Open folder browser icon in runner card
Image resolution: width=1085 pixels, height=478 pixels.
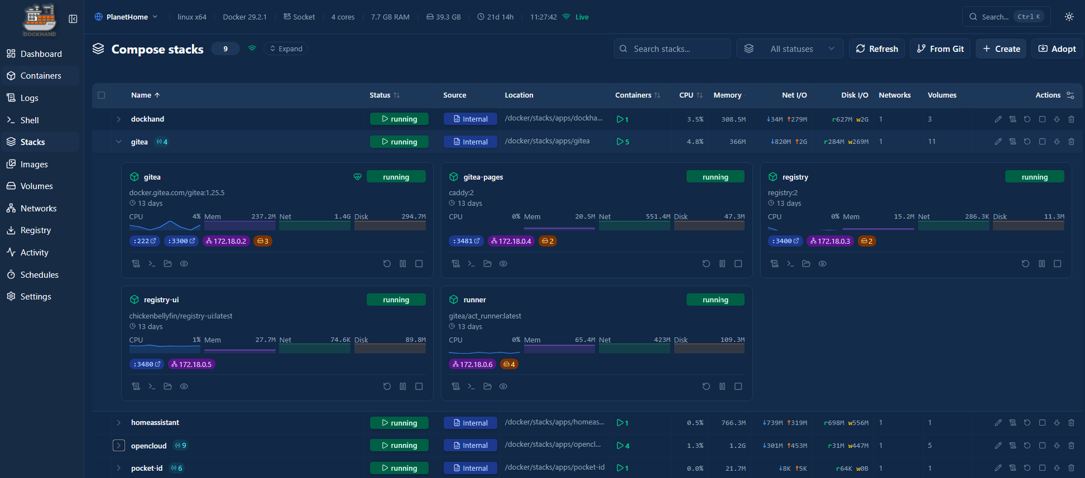tap(487, 387)
